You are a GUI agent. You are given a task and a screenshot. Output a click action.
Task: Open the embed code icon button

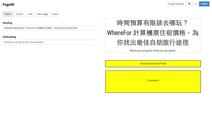195,4
